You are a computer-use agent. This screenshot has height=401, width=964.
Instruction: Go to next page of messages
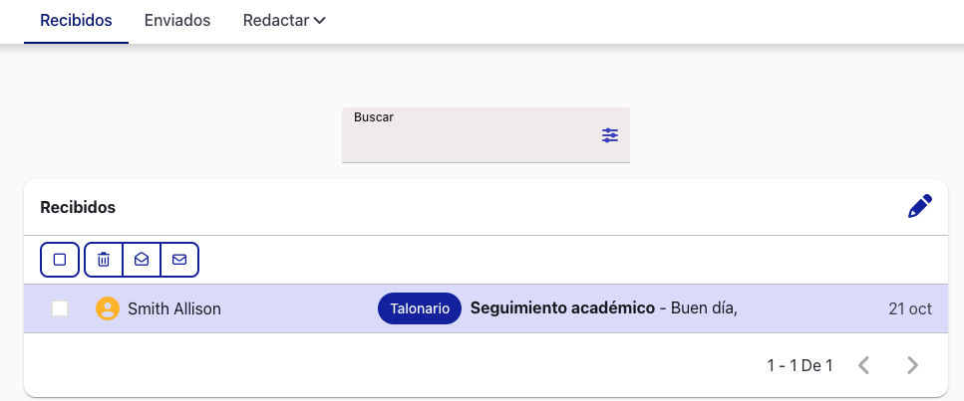tap(912, 365)
